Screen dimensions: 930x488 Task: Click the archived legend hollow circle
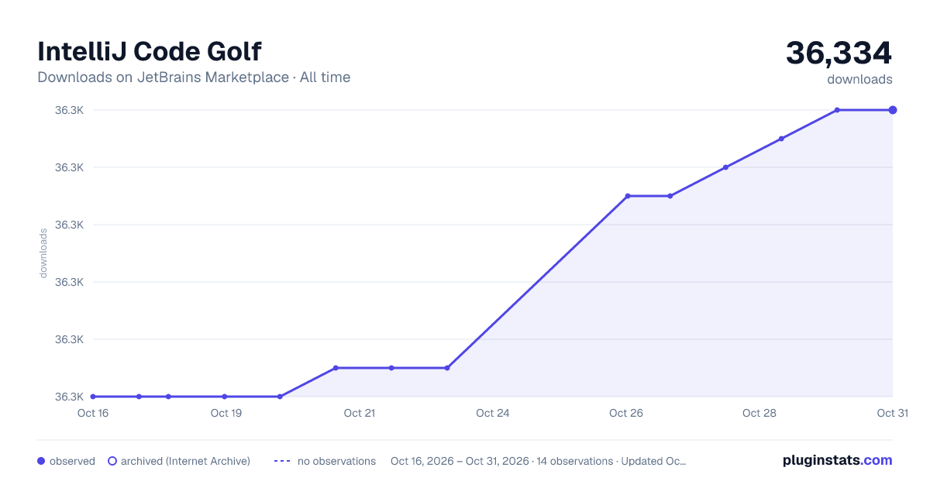click(x=112, y=461)
